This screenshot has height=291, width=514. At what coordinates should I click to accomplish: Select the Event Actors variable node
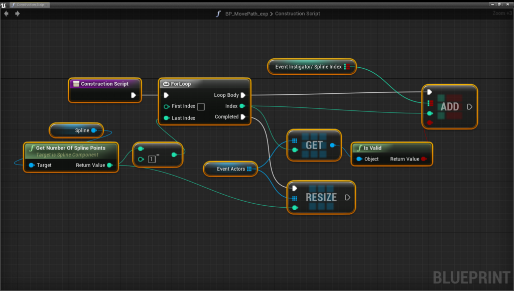(x=231, y=169)
